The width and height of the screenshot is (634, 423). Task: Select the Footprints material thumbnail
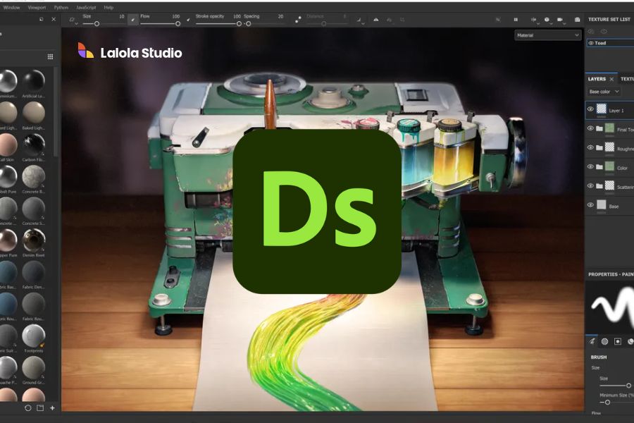[33, 337]
